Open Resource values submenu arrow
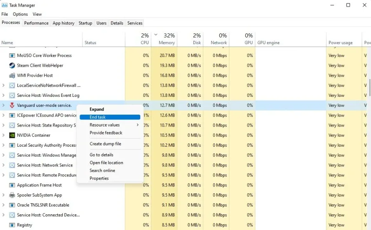The height and width of the screenshot is (230, 371). click(137, 125)
